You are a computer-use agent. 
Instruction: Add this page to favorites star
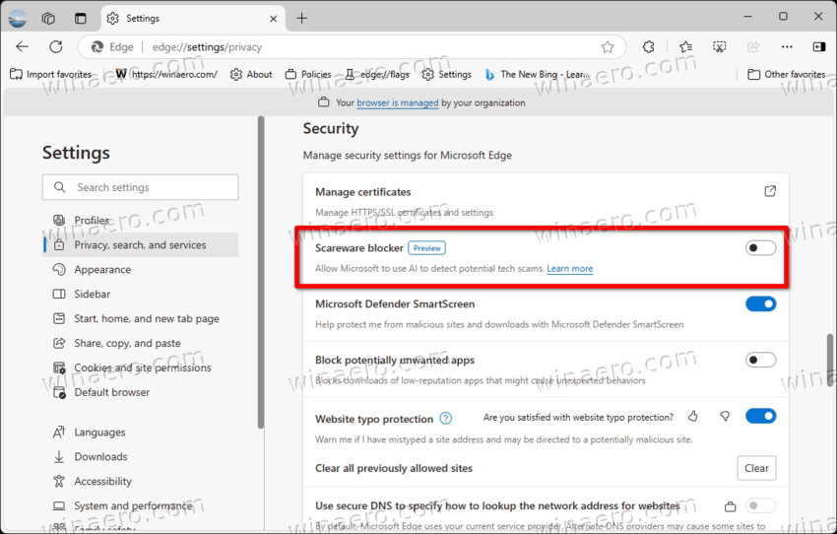point(608,47)
